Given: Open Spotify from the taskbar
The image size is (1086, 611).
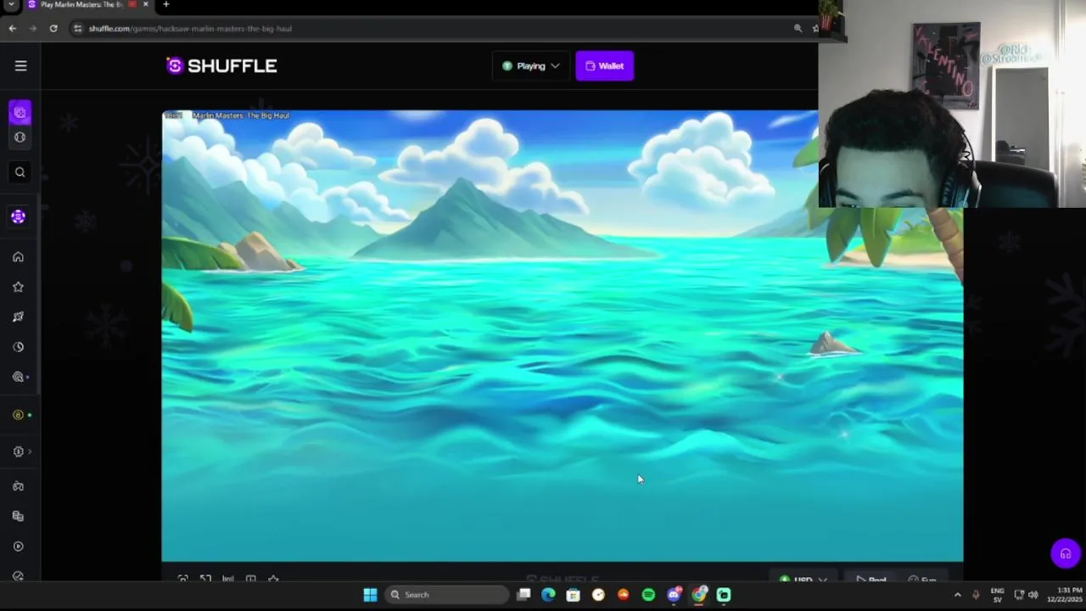Looking at the screenshot, I should tap(648, 595).
